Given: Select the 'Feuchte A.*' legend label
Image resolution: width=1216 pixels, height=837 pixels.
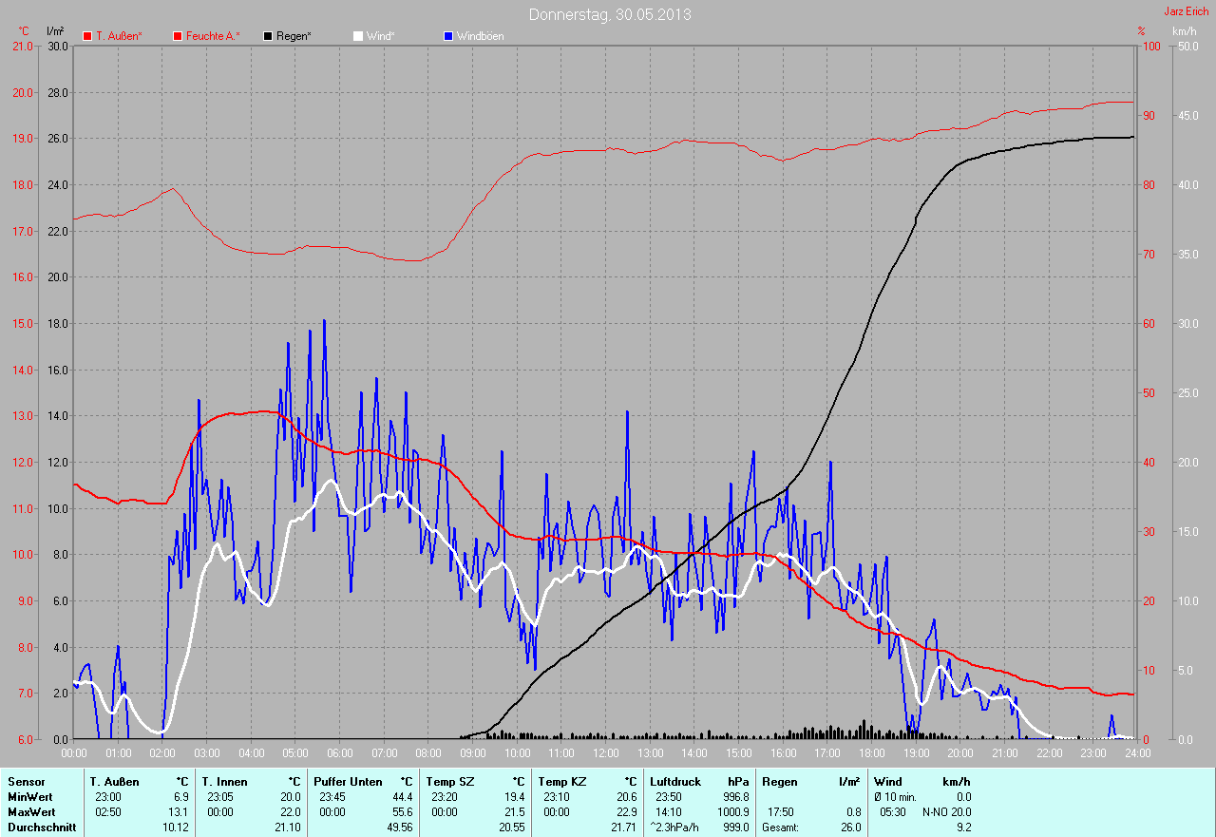Looking at the screenshot, I should click(x=213, y=36).
